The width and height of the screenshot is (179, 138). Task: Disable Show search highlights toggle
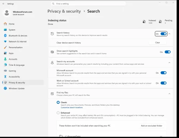(167, 52)
